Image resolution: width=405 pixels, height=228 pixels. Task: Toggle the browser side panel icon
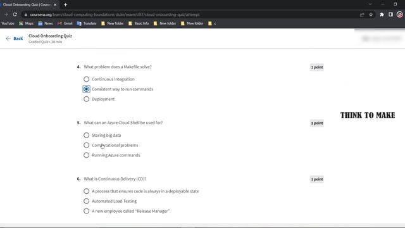tap(390, 15)
